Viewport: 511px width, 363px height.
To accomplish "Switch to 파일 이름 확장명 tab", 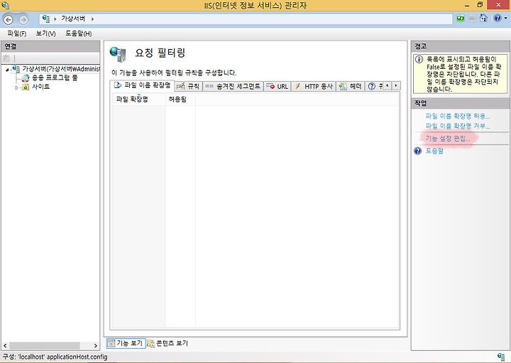I will click(142, 85).
